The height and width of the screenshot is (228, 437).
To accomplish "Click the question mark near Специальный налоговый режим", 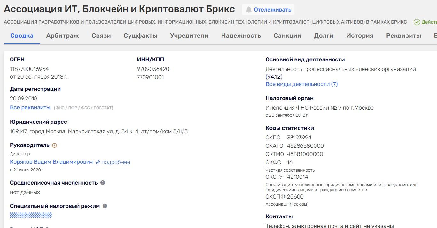I will pyautogui.click(x=105, y=206).
